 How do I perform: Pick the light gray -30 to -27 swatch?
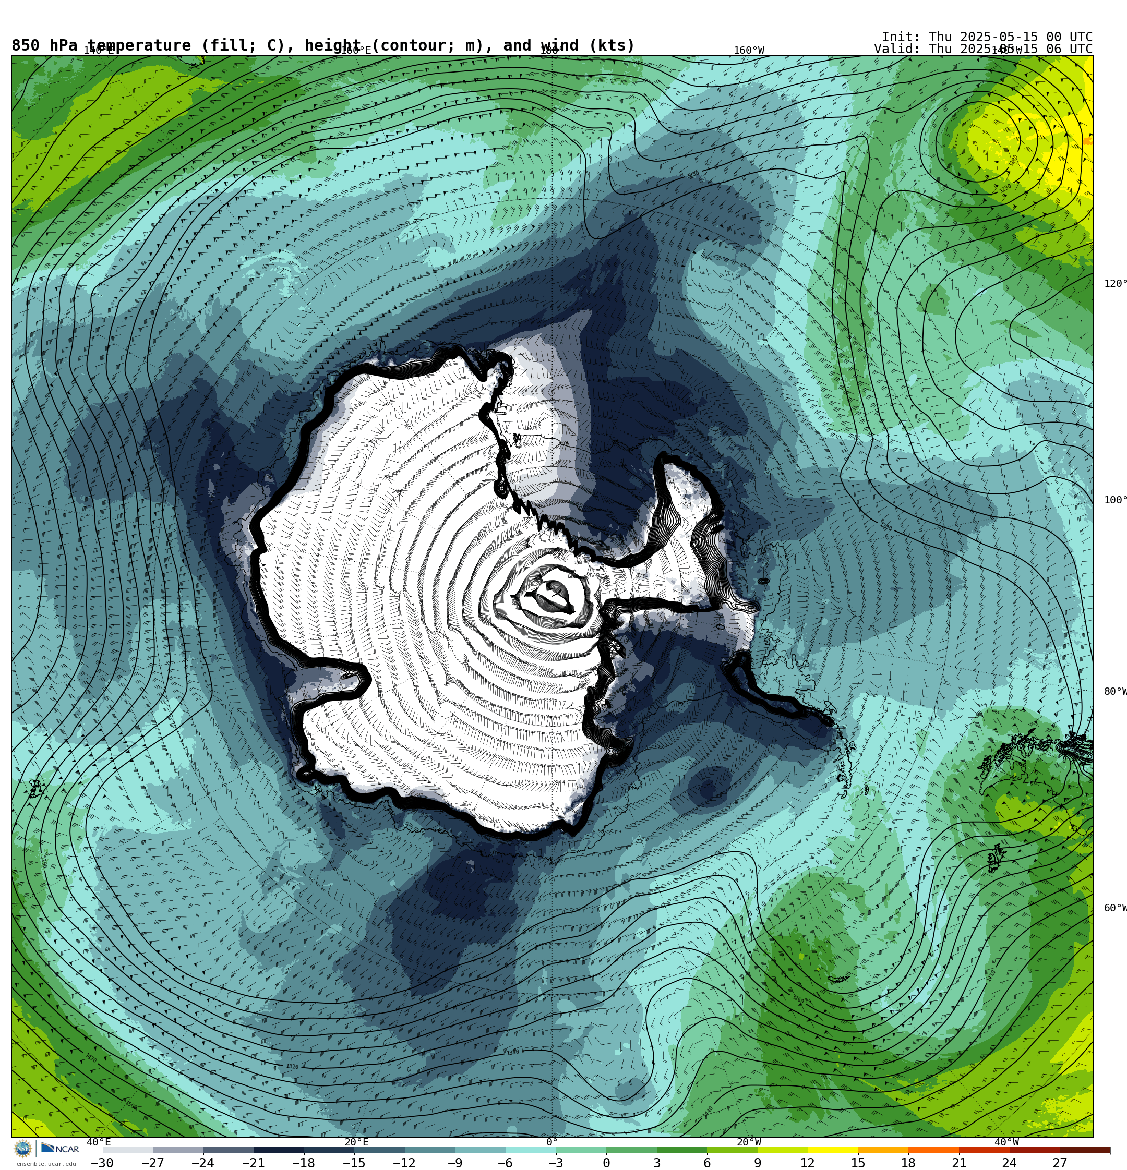(128, 1150)
